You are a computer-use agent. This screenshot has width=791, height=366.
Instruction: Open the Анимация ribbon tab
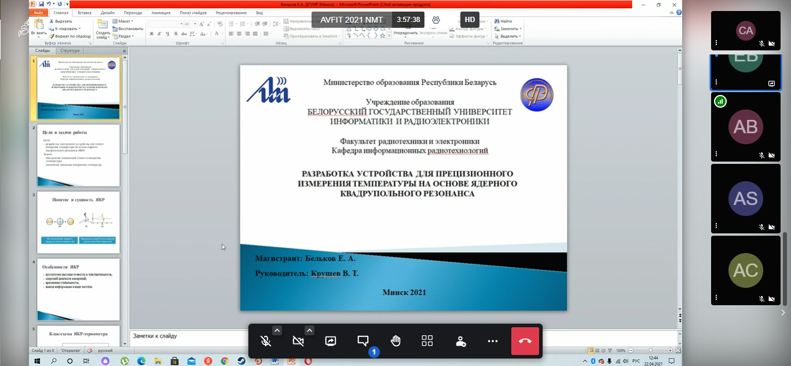click(x=161, y=12)
